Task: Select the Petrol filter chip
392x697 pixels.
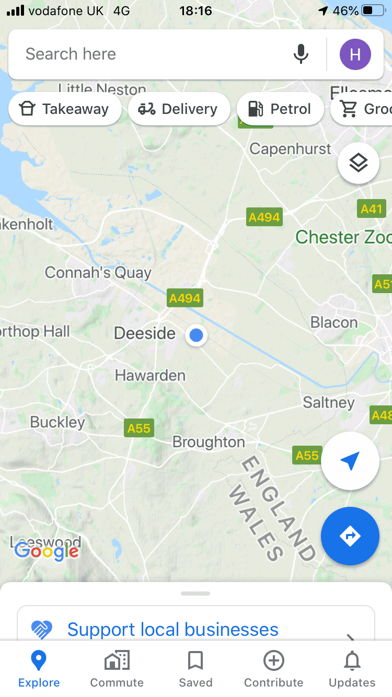Action: click(280, 109)
